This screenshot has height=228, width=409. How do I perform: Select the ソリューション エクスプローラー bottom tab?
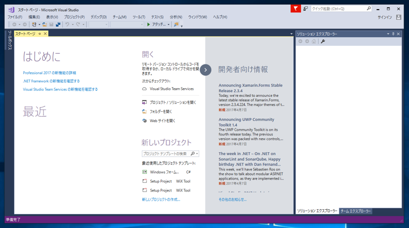[x=317, y=211]
